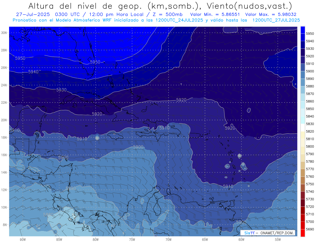This screenshot has width=315, height=243.
Task: Click the 10N latitude axis label
Action: [4, 207]
